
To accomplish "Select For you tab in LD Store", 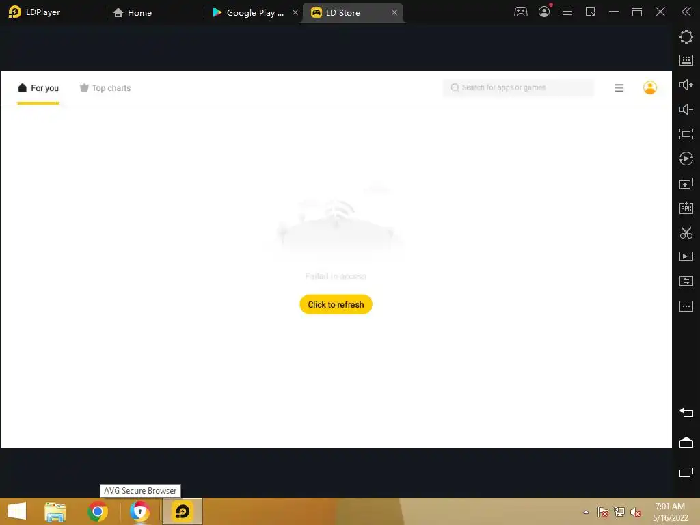I will coord(38,88).
